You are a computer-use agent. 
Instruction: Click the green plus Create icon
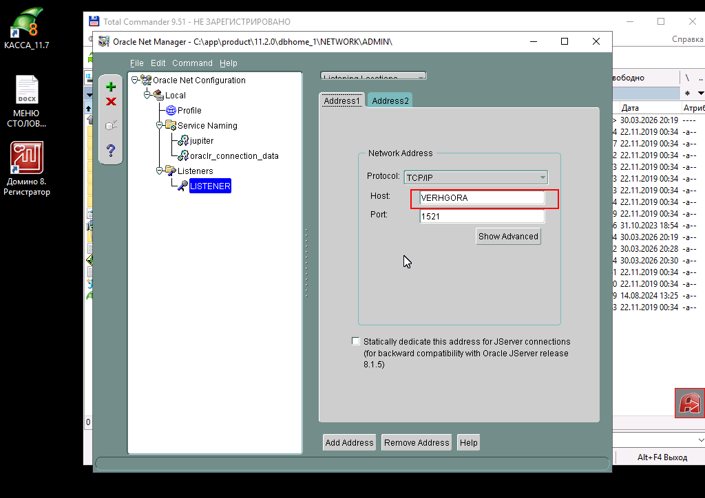pyautogui.click(x=111, y=87)
